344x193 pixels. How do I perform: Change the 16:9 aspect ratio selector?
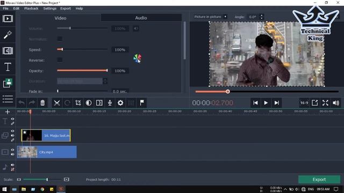point(304,102)
